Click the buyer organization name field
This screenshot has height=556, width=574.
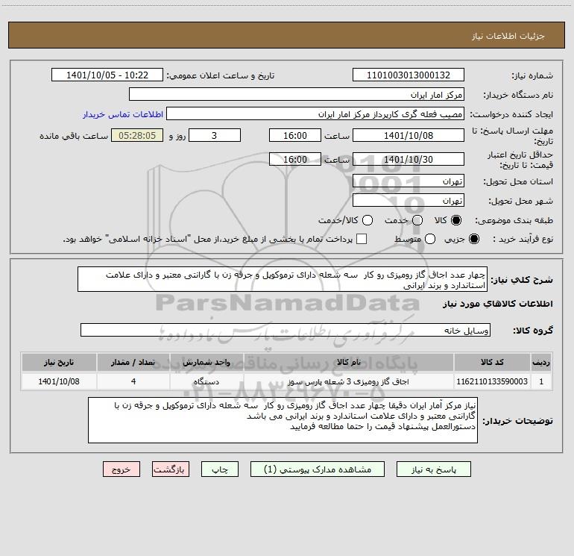pyautogui.click(x=297, y=94)
